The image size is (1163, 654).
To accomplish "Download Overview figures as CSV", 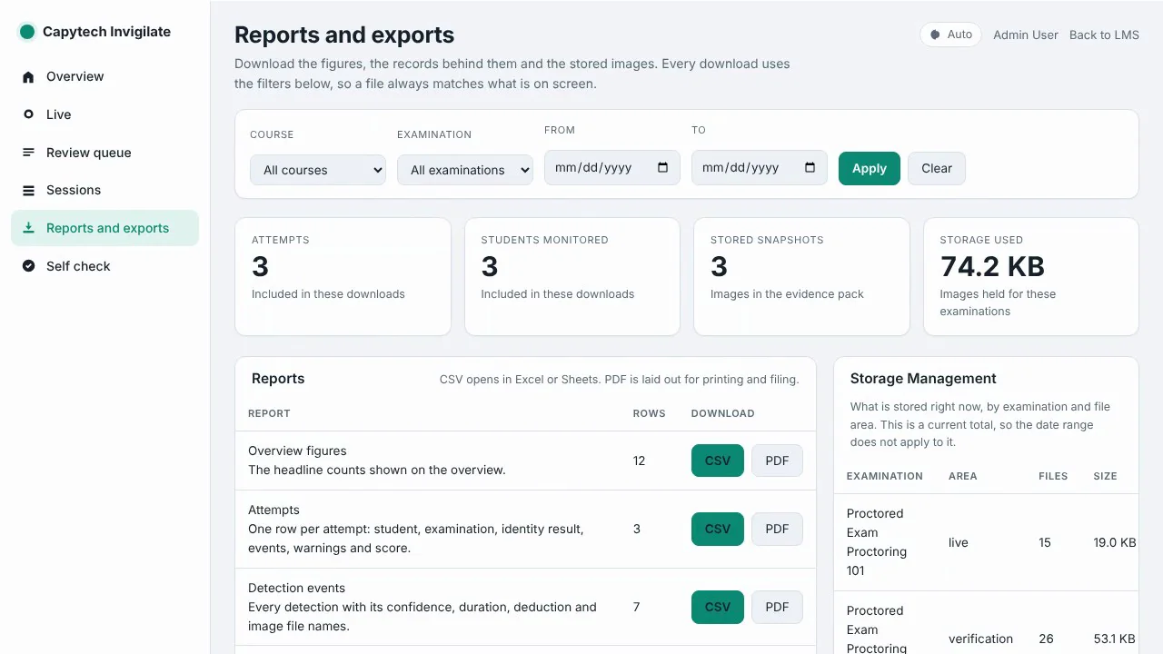I will [718, 461].
